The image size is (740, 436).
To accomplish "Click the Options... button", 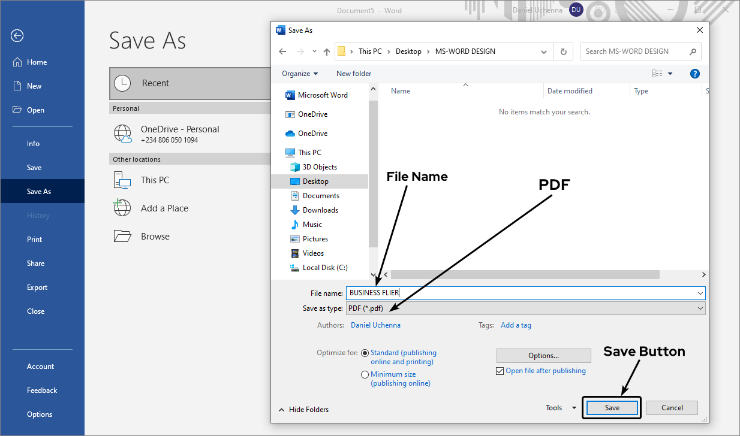I will 543,356.
